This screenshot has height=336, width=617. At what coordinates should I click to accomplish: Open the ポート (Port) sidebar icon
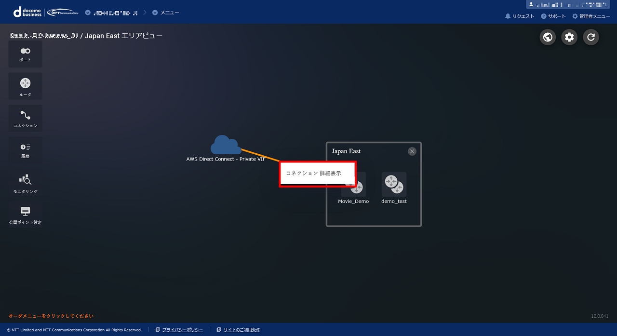25,54
